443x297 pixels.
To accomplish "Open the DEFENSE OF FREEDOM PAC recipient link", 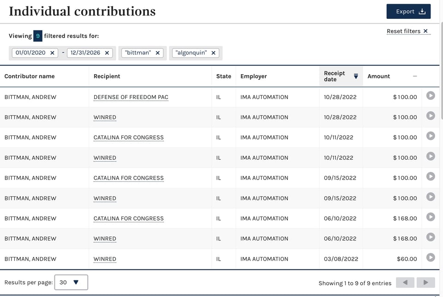I will coord(131,97).
